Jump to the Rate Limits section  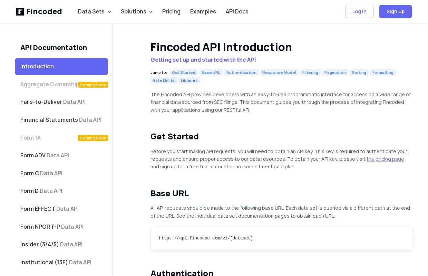coord(164,80)
